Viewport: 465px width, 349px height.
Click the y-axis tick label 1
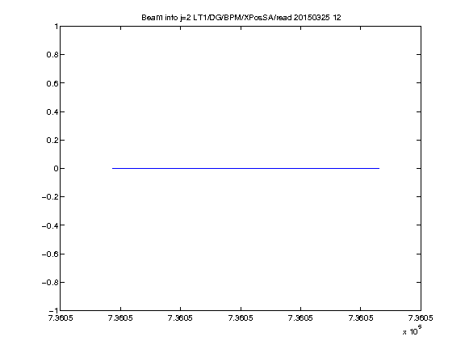pyautogui.click(x=56, y=27)
